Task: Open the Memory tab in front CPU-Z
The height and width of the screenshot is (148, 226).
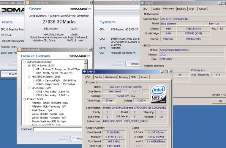Action: [123, 77]
